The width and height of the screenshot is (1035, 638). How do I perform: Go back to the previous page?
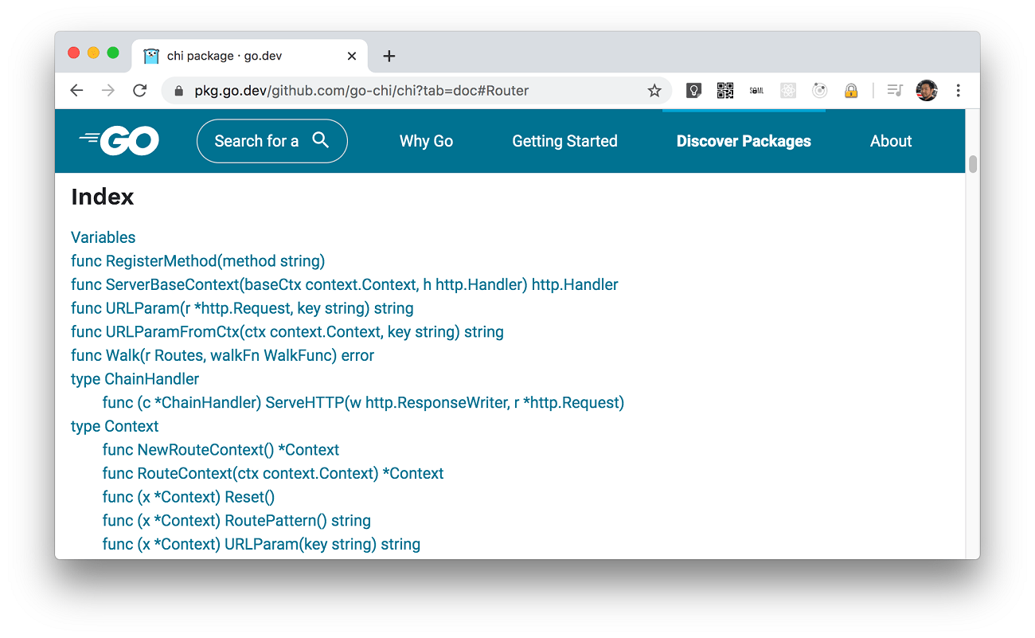76,91
